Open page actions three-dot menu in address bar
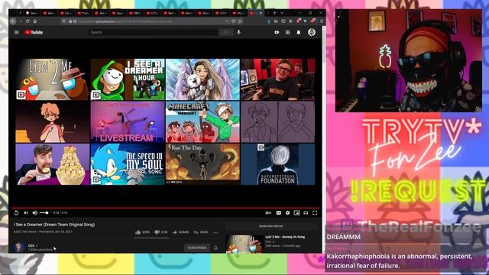This screenshot has height=275, width=489. [x=227, y=21]
